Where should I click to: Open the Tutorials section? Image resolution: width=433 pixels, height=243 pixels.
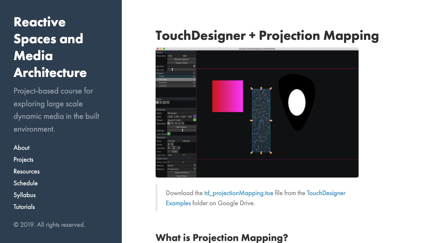(24, 207)
